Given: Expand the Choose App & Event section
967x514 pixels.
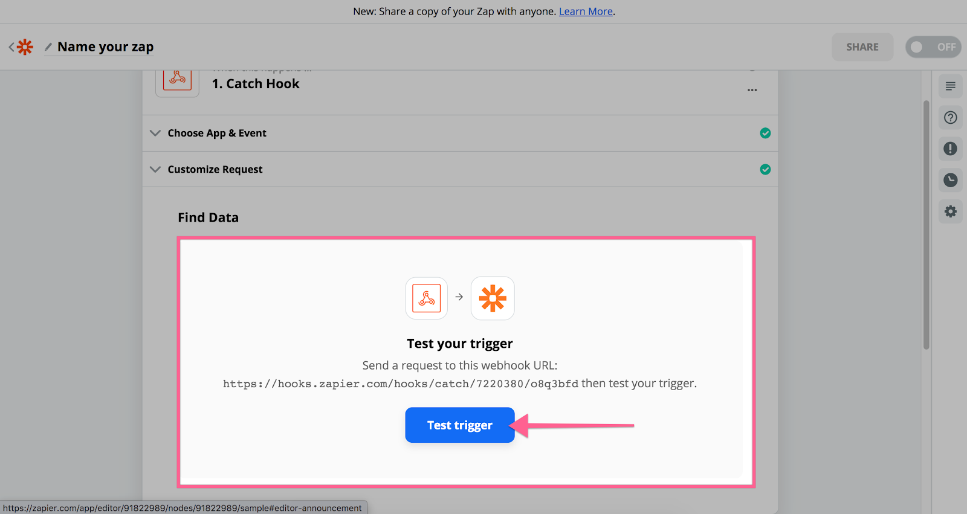Looking at the screenshot, I should (x=461, y=133).
